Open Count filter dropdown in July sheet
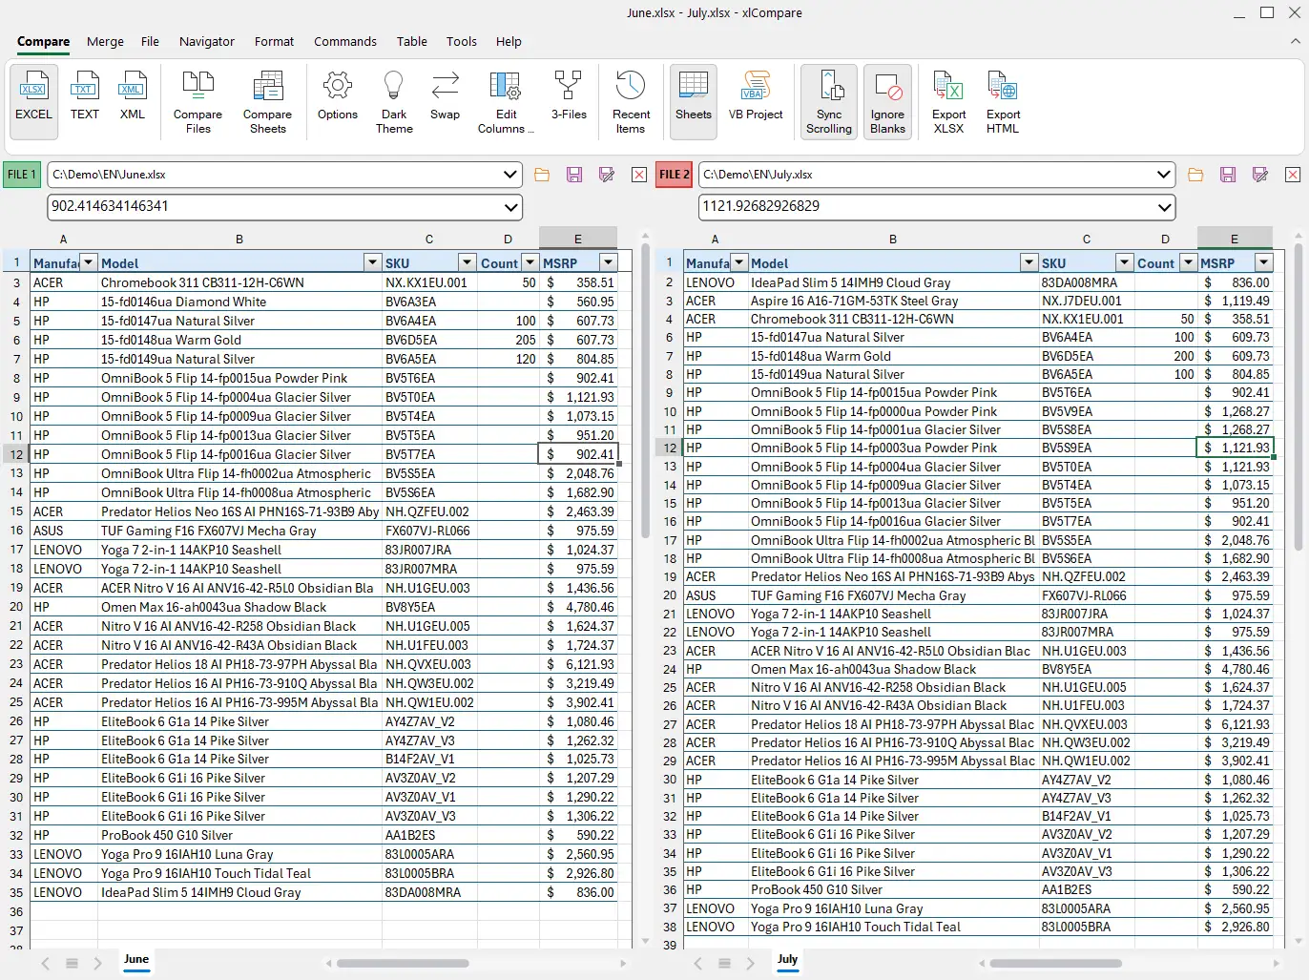Screen dimensions: 1309x980 click(x=1188, y=262)
